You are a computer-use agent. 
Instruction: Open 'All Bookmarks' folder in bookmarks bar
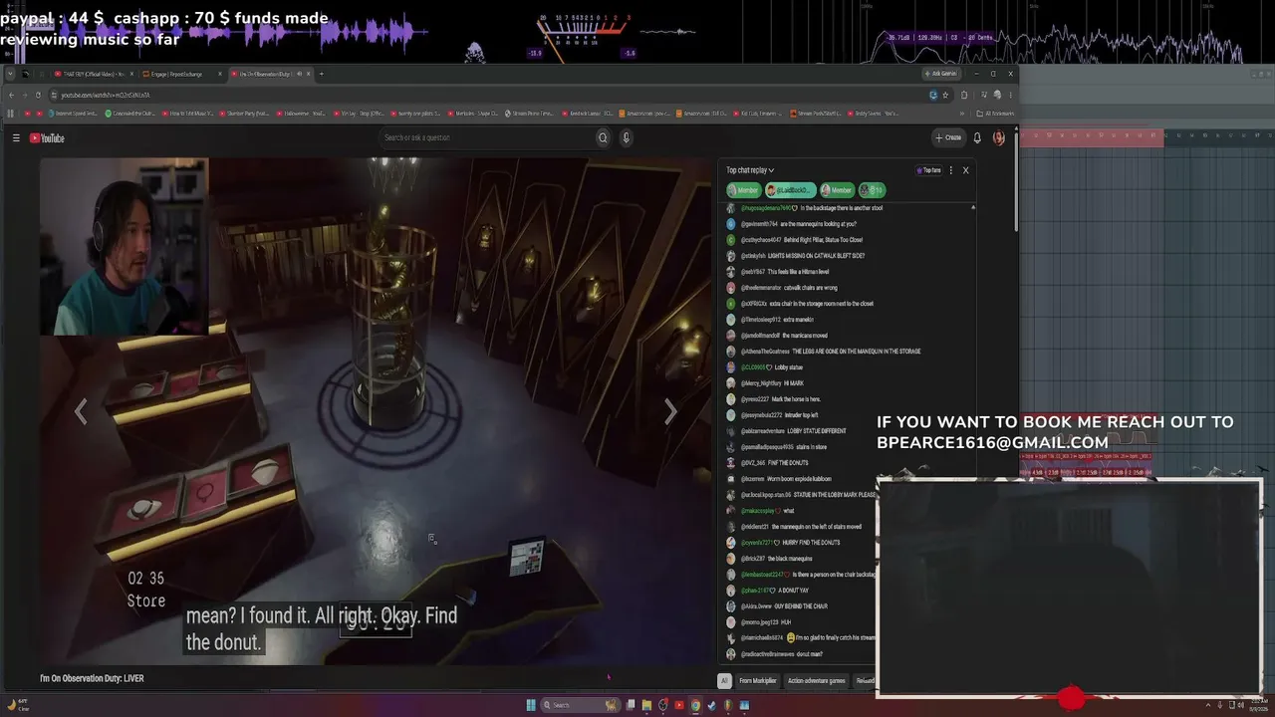point(995,114)
